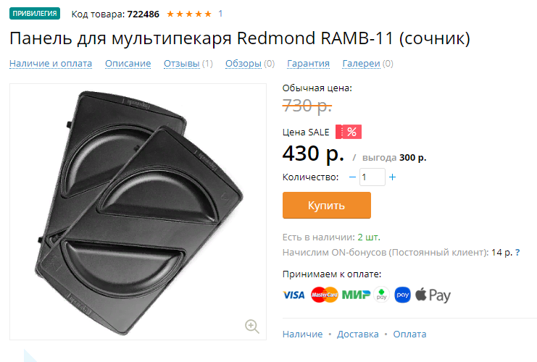The image size is (537, 362).
Task: Click the Доставка link below payment icons
Action: 358,334
